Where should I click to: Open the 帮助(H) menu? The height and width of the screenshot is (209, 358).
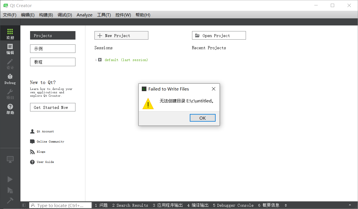(x=143, y=15)
